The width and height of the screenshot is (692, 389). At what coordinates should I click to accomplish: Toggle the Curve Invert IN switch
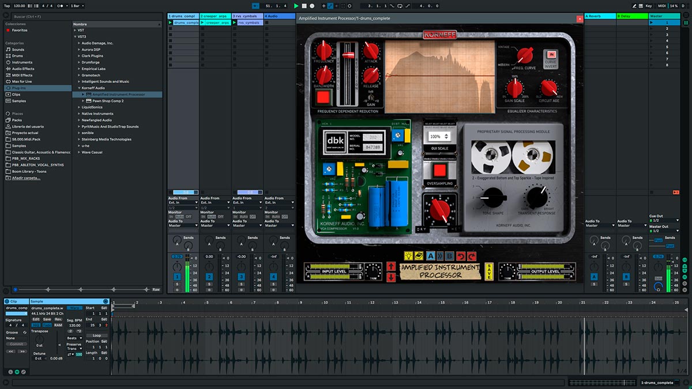(x=551, y=55)
